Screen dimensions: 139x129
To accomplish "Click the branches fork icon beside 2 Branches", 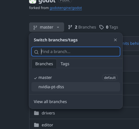I will [x=70, y=27].
